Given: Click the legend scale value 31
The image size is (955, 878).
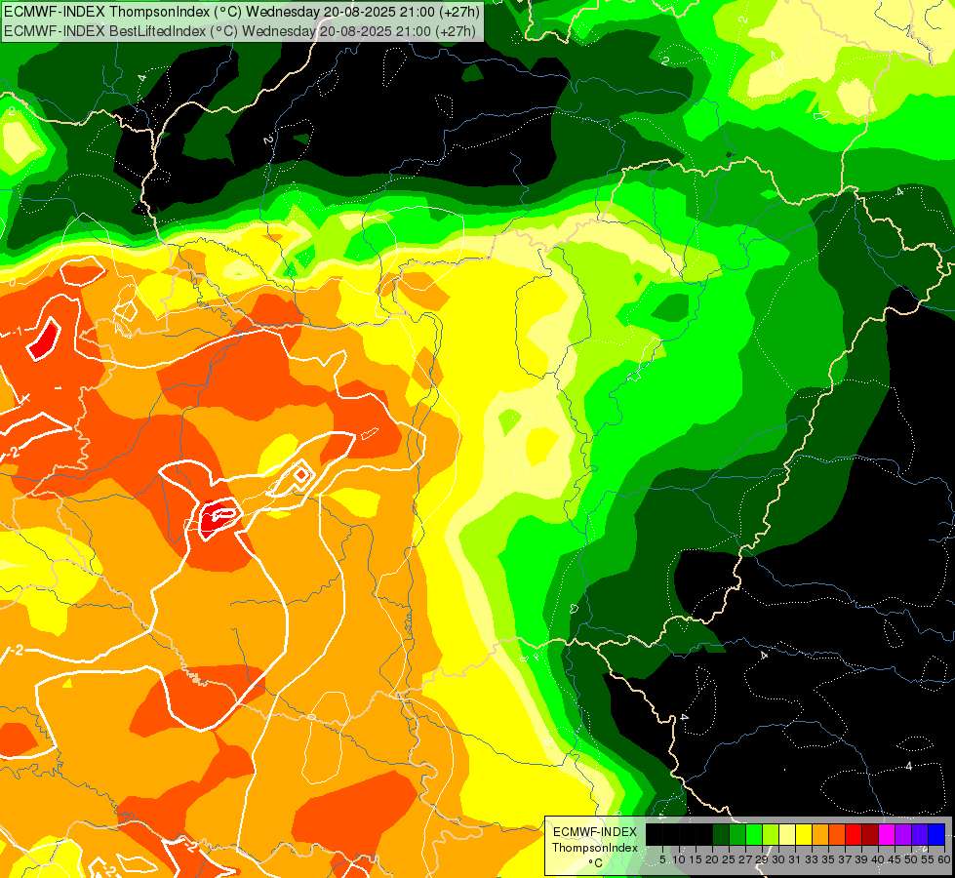Looking at the screenshot, I should pos(795,859).
